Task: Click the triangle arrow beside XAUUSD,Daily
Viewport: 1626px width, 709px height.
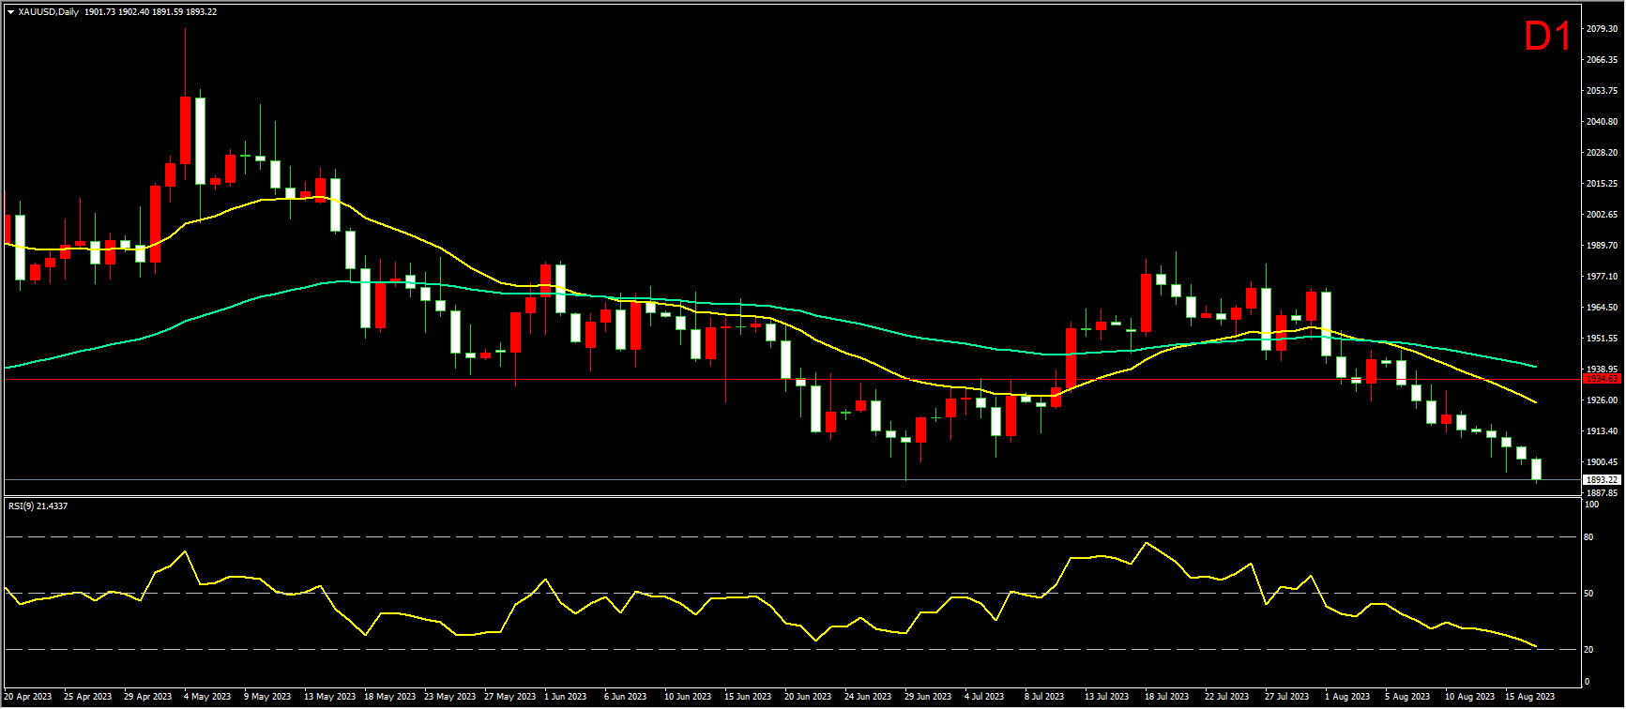Action: 10,12
